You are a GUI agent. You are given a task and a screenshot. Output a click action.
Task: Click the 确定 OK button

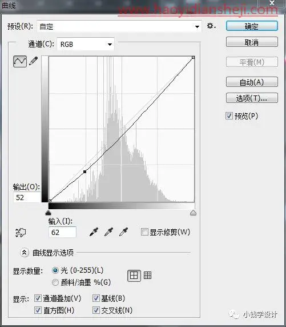coord(252,26)
